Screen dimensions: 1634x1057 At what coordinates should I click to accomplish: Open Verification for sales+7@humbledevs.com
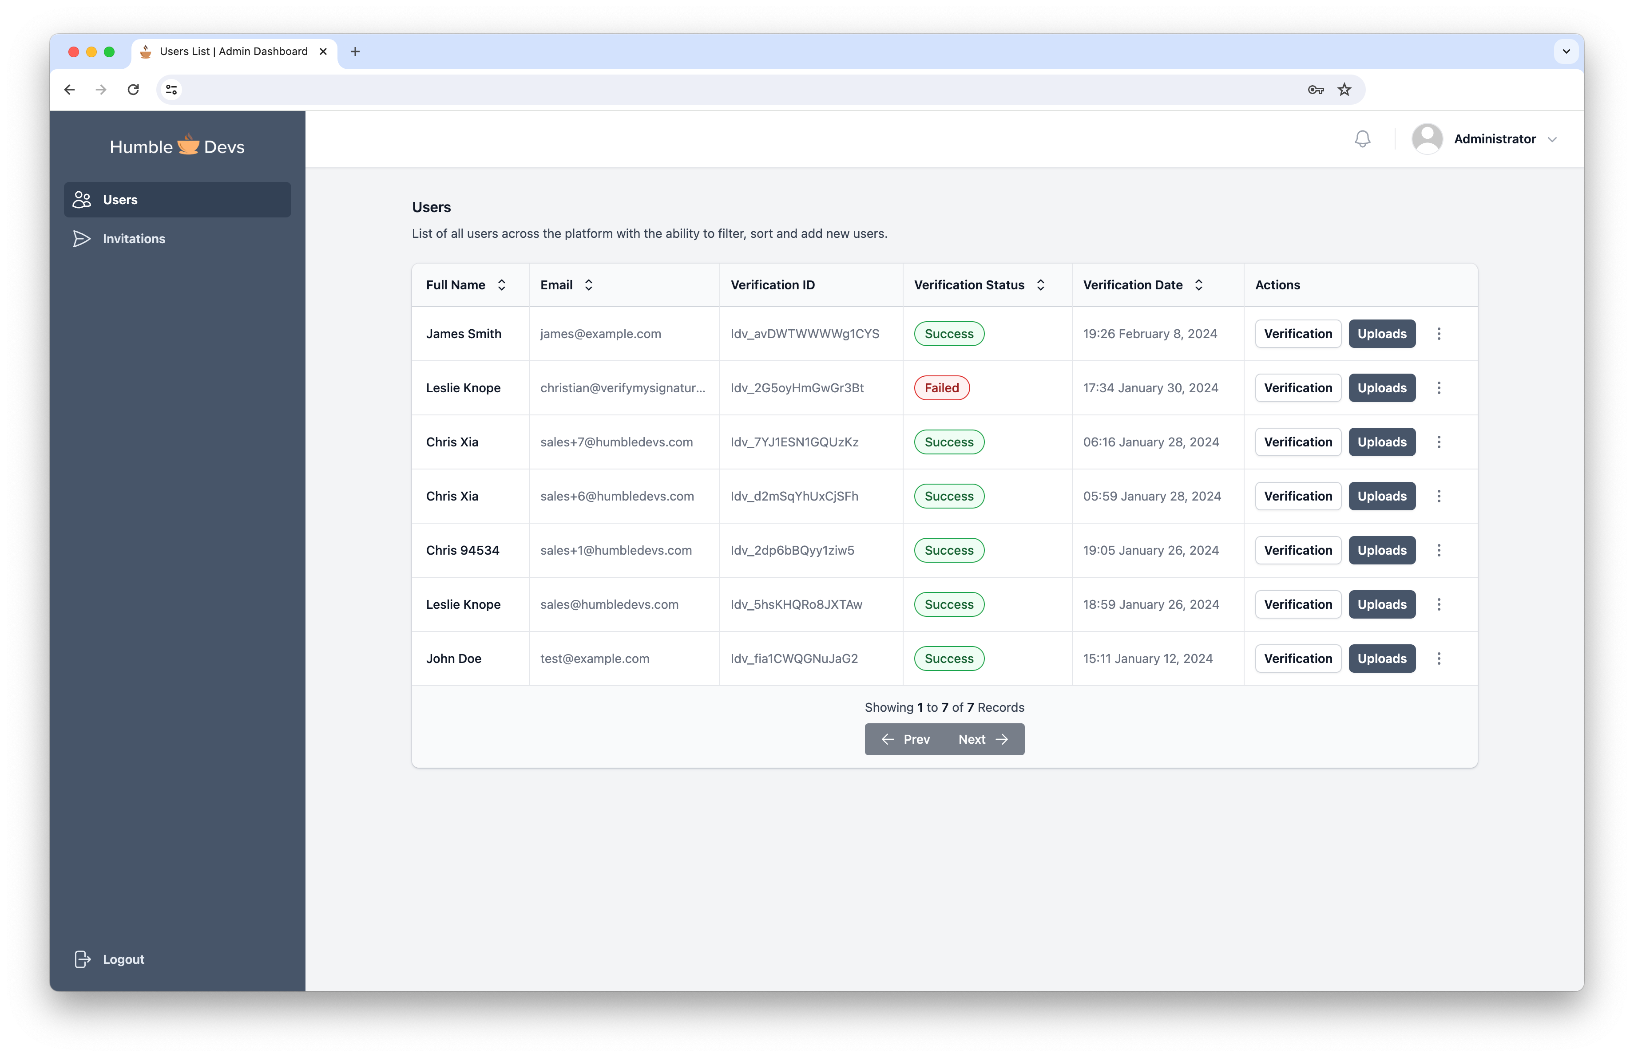click(1297, 442)
